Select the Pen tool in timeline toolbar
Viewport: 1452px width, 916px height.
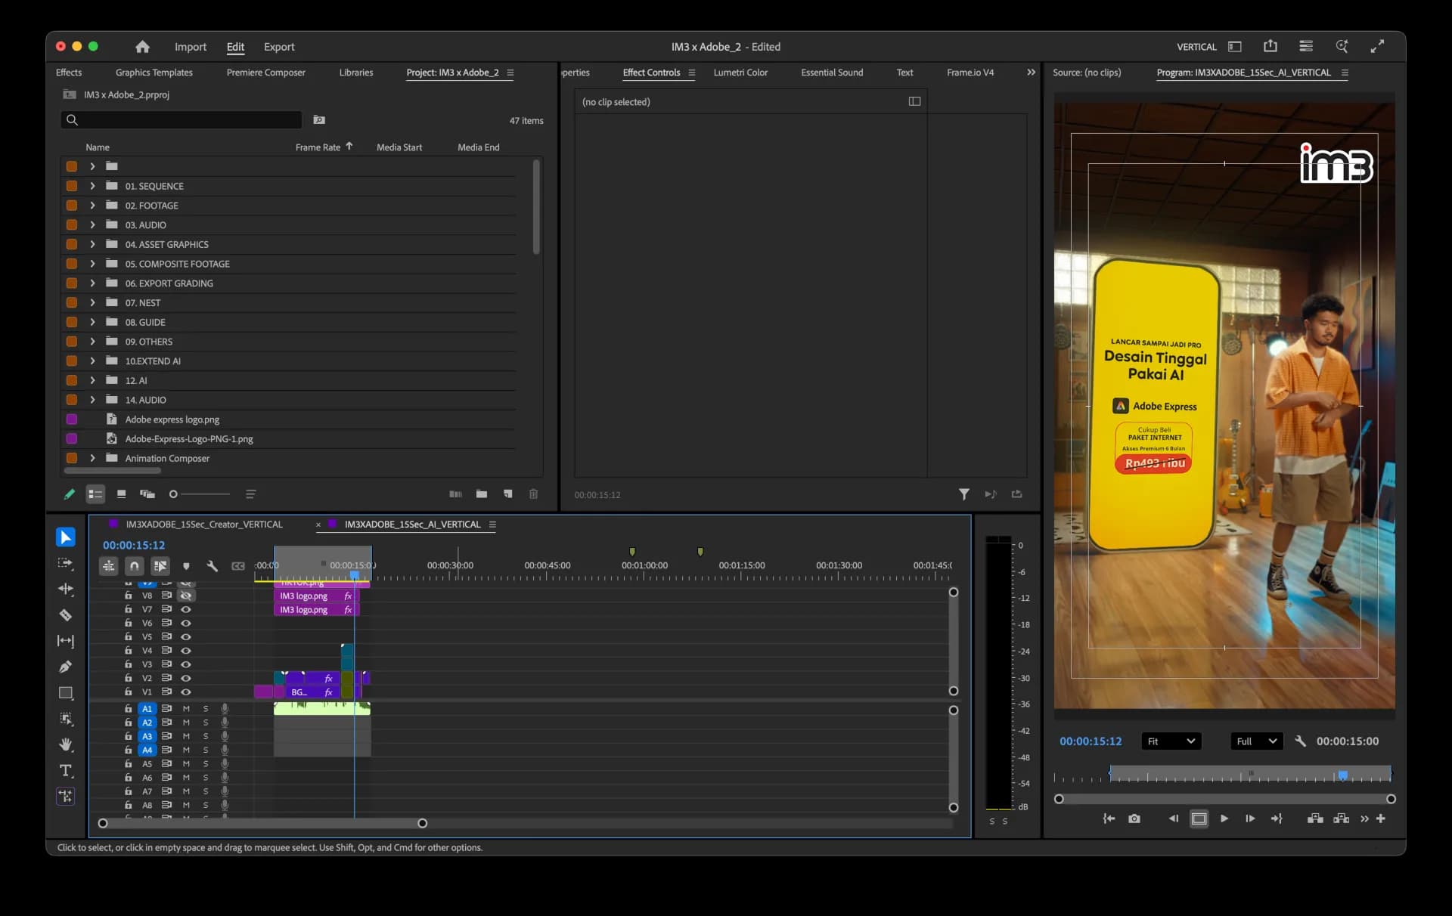[66, 667]
